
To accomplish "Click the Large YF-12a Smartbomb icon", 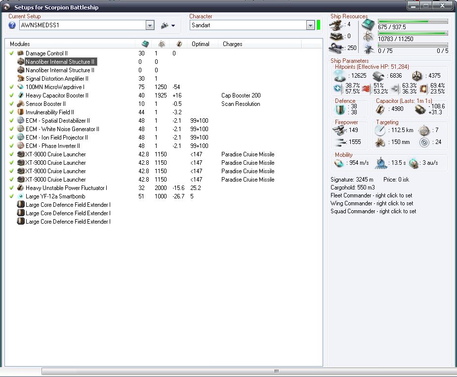I will pos(20,196).
